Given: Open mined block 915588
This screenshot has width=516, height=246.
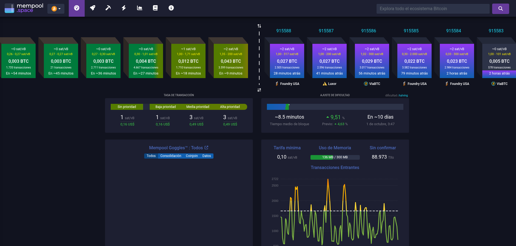Looking at the screenshot, I should (x=287, y=61).
